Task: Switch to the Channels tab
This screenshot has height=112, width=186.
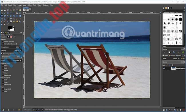Action: [x=172, y=56]
